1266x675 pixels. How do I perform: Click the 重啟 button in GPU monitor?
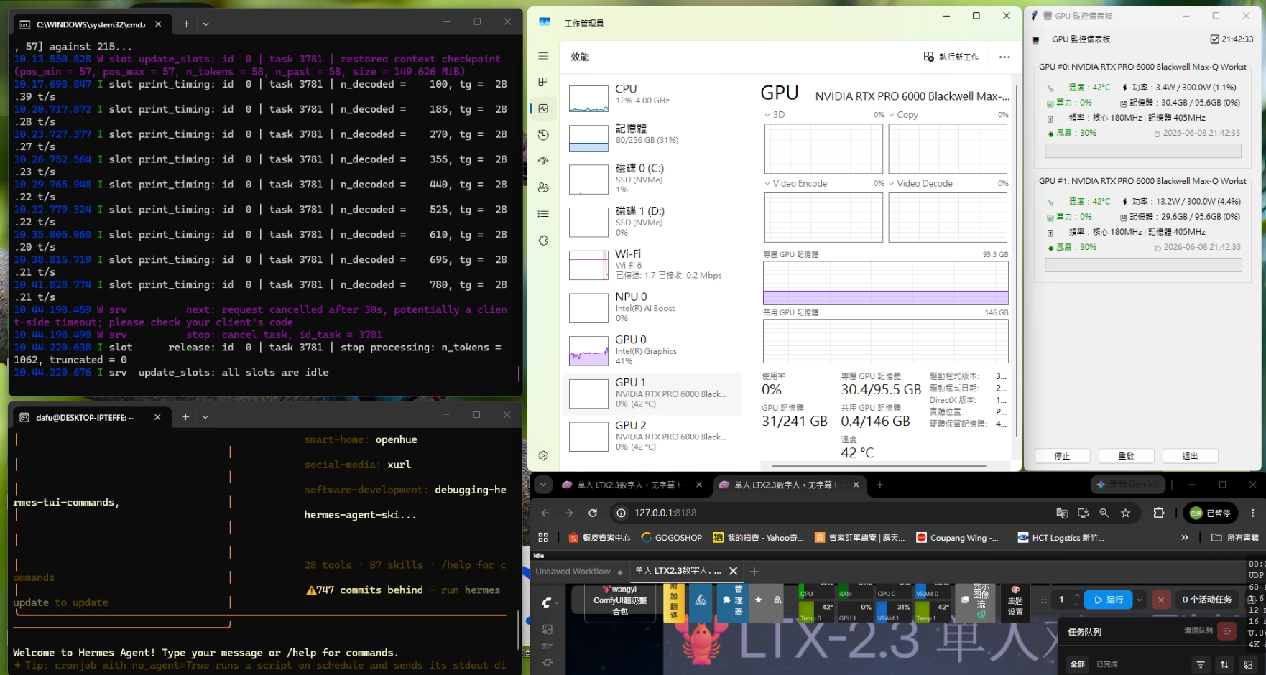tap(1126, 456)
